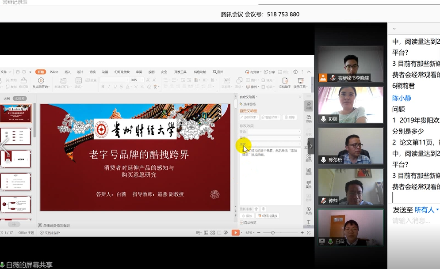Click the zoom slider in status bar
This screenshot has height=269, width=440.
pyautogui.click(x=273, y=232)
